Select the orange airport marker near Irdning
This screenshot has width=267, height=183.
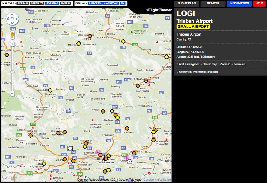90,36
